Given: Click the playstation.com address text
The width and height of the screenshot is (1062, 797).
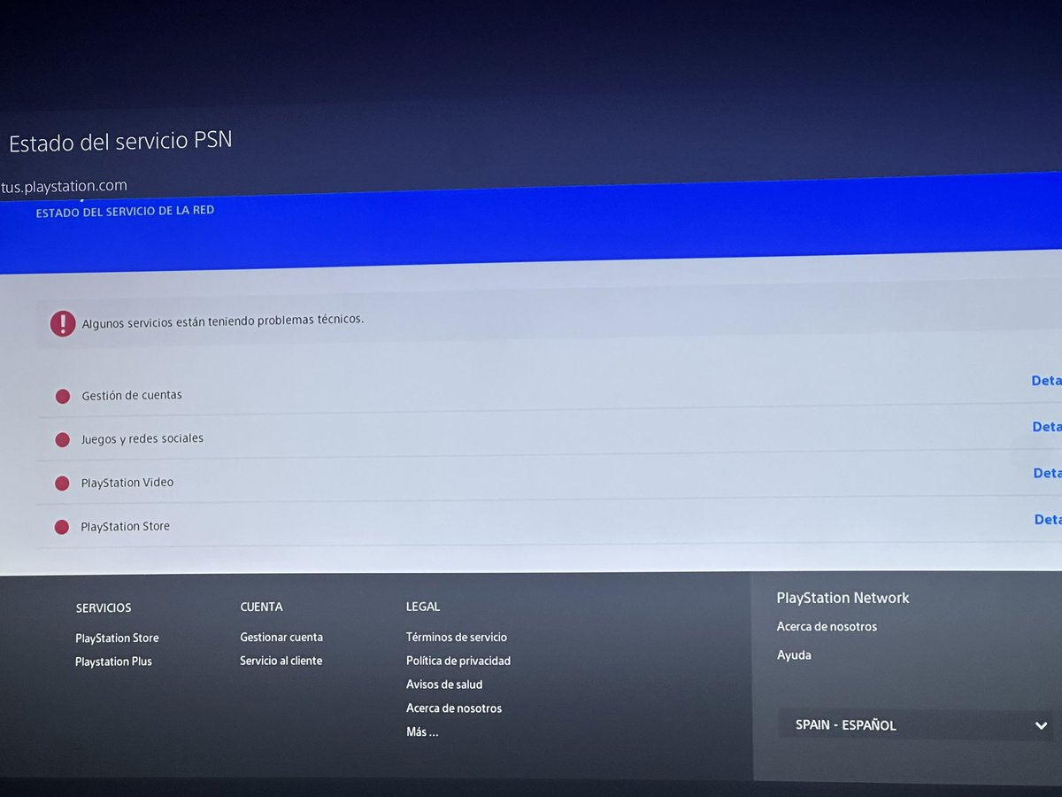Looking at the screenshot, I should click(x=64, y=186).
